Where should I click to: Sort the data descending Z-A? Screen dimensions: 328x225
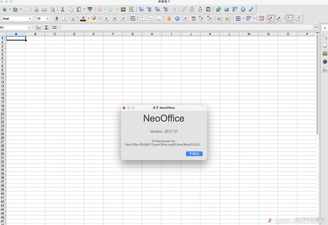click(200, 10)
